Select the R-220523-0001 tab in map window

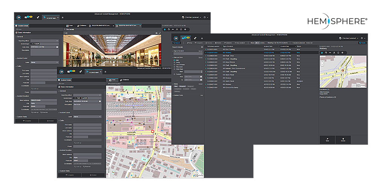click(93, 72)
